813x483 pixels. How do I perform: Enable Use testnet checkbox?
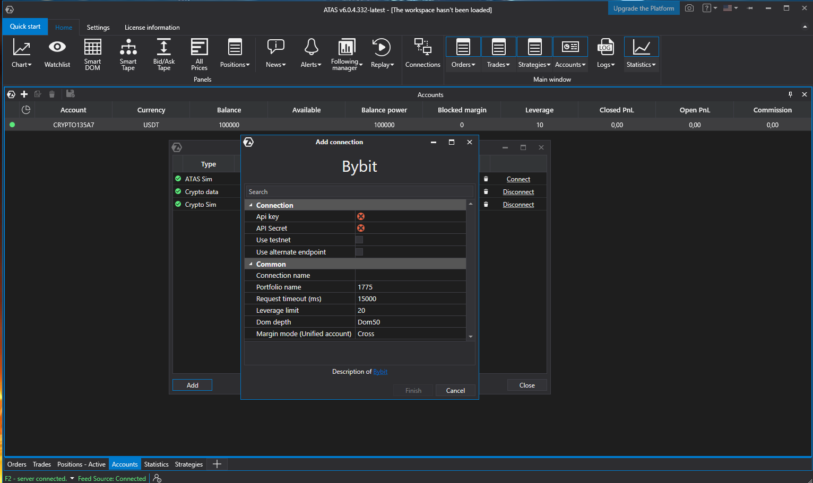coord(359,240)
